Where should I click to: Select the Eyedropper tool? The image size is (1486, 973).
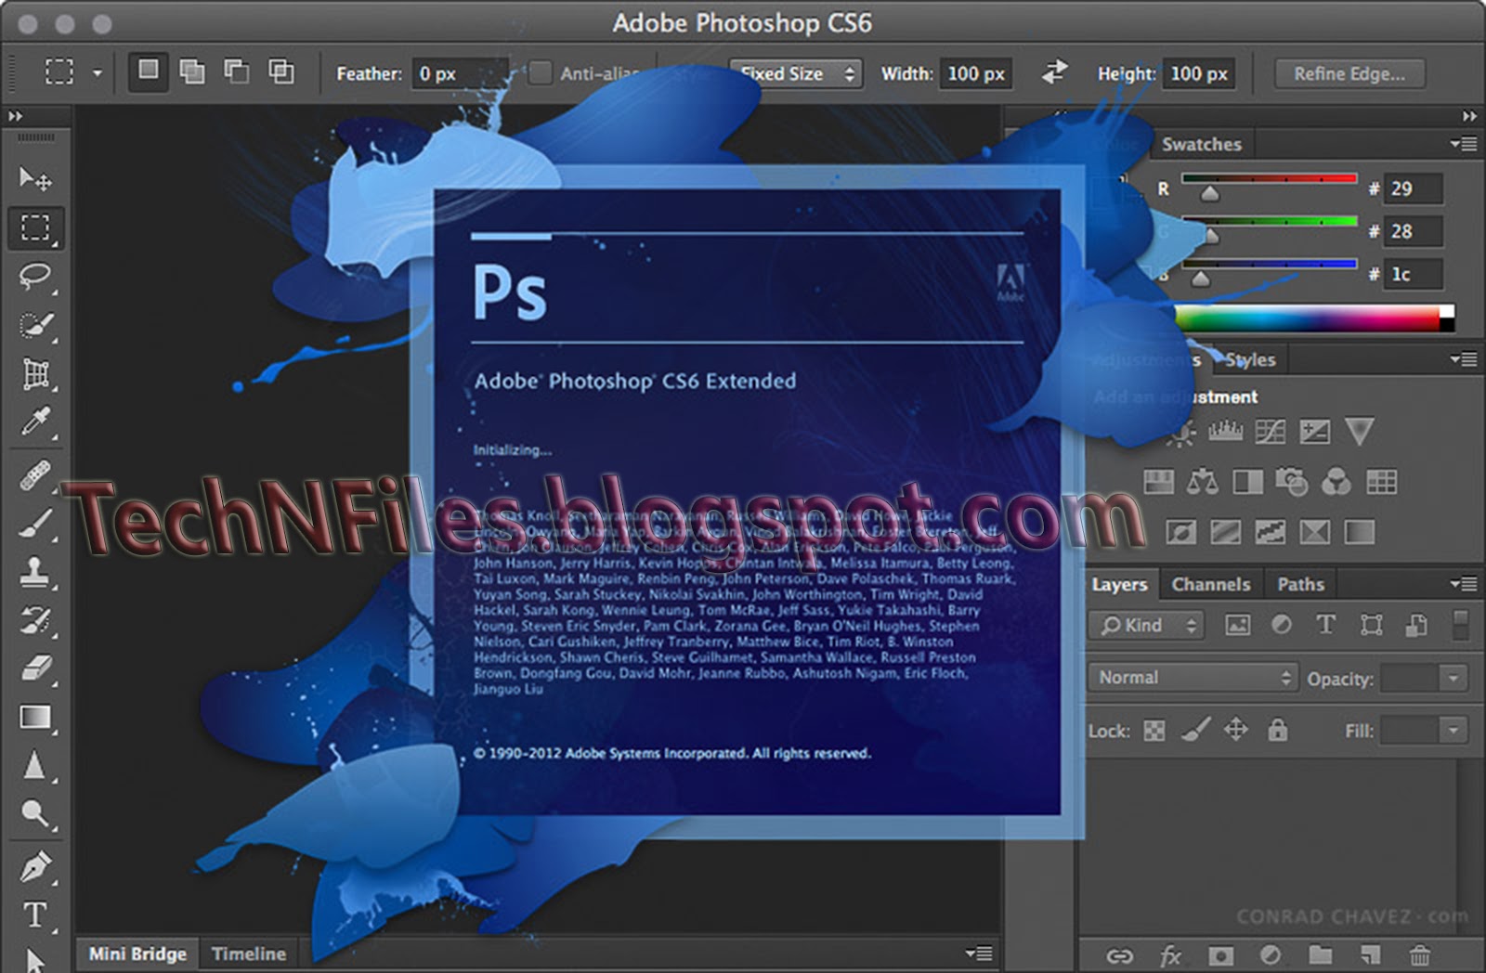(35, 422)
